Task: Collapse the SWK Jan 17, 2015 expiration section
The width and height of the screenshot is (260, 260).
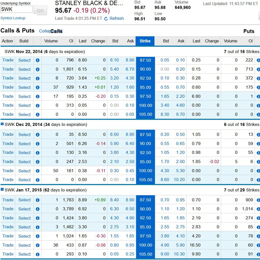Action: click(3, 190)
